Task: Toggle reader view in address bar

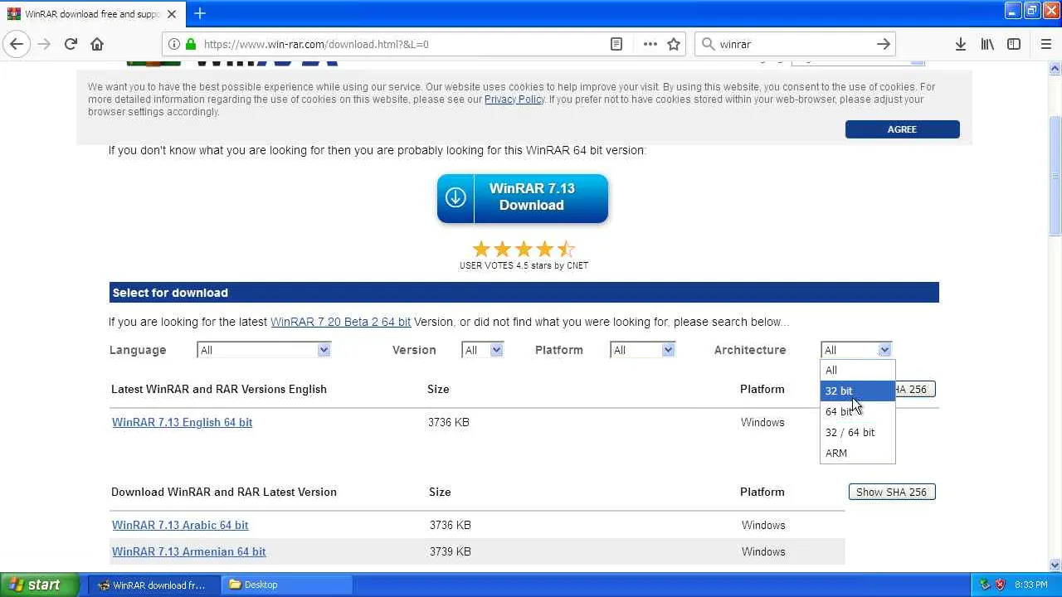Action: pyautogui.click(x=616, y=44)
